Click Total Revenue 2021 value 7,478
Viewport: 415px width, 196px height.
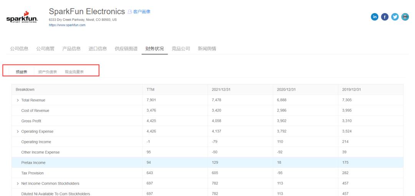[x=216, y=100]
